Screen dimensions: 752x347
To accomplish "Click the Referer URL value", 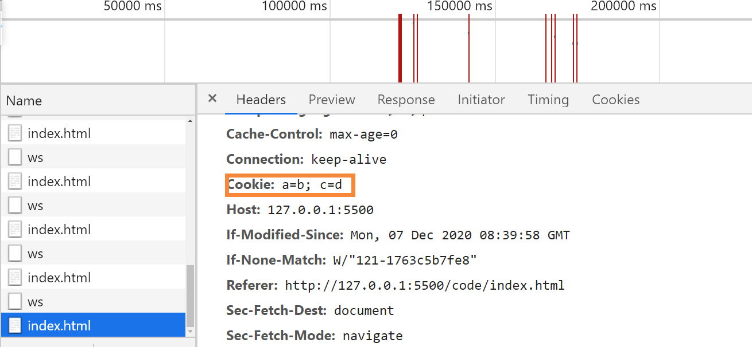I will coord(424,285).
